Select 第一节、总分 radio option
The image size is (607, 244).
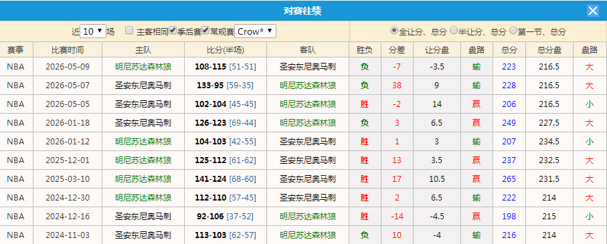513,30
